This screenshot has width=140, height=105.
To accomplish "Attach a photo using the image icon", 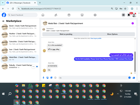I will [x=47, y=78].
